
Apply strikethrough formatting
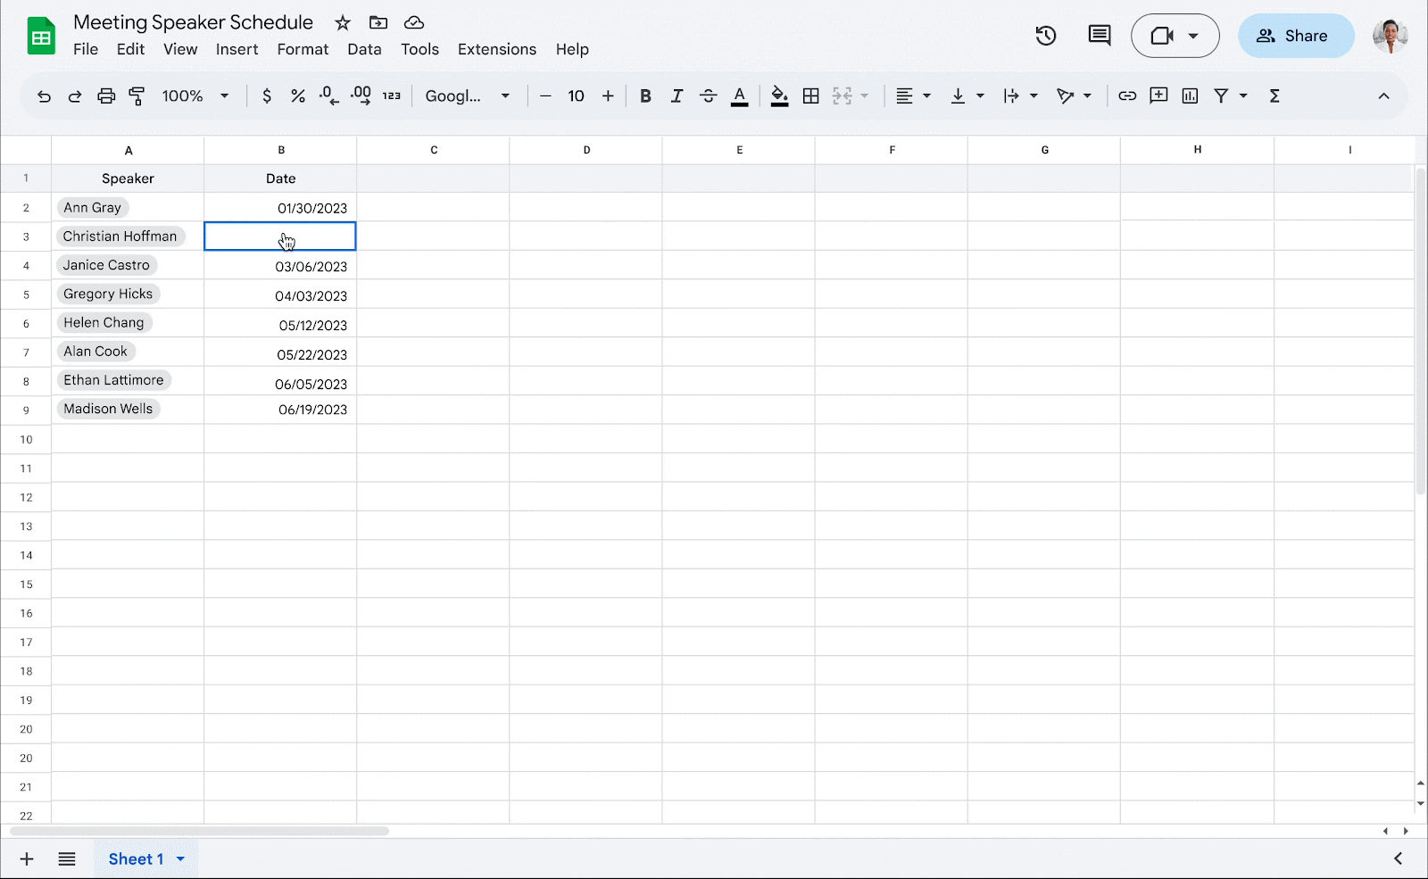point(708,95)
